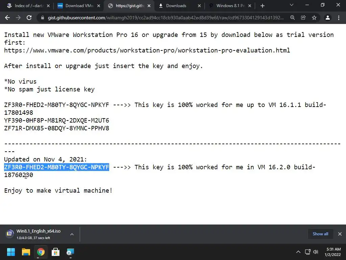
Task: Close the Index of /~dart tab
Action: pos(48,6)
